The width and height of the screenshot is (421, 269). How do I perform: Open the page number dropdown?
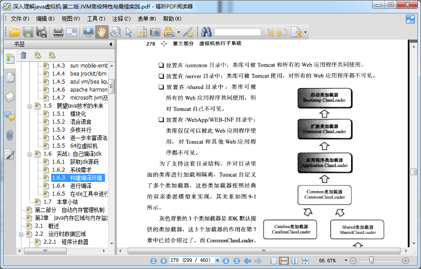[217, 261]
